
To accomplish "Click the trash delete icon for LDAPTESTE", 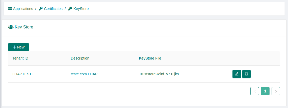I will (x=246, y=74).
